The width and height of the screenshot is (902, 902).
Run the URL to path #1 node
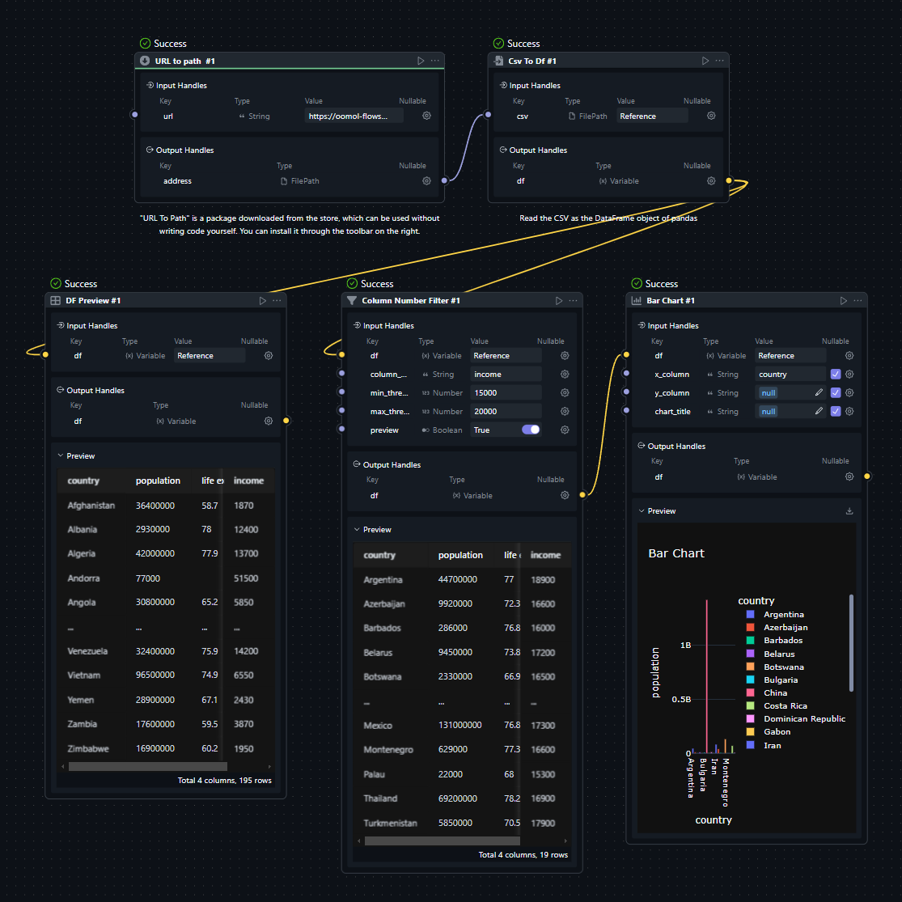pyautogui.click(x=421, y=61)
